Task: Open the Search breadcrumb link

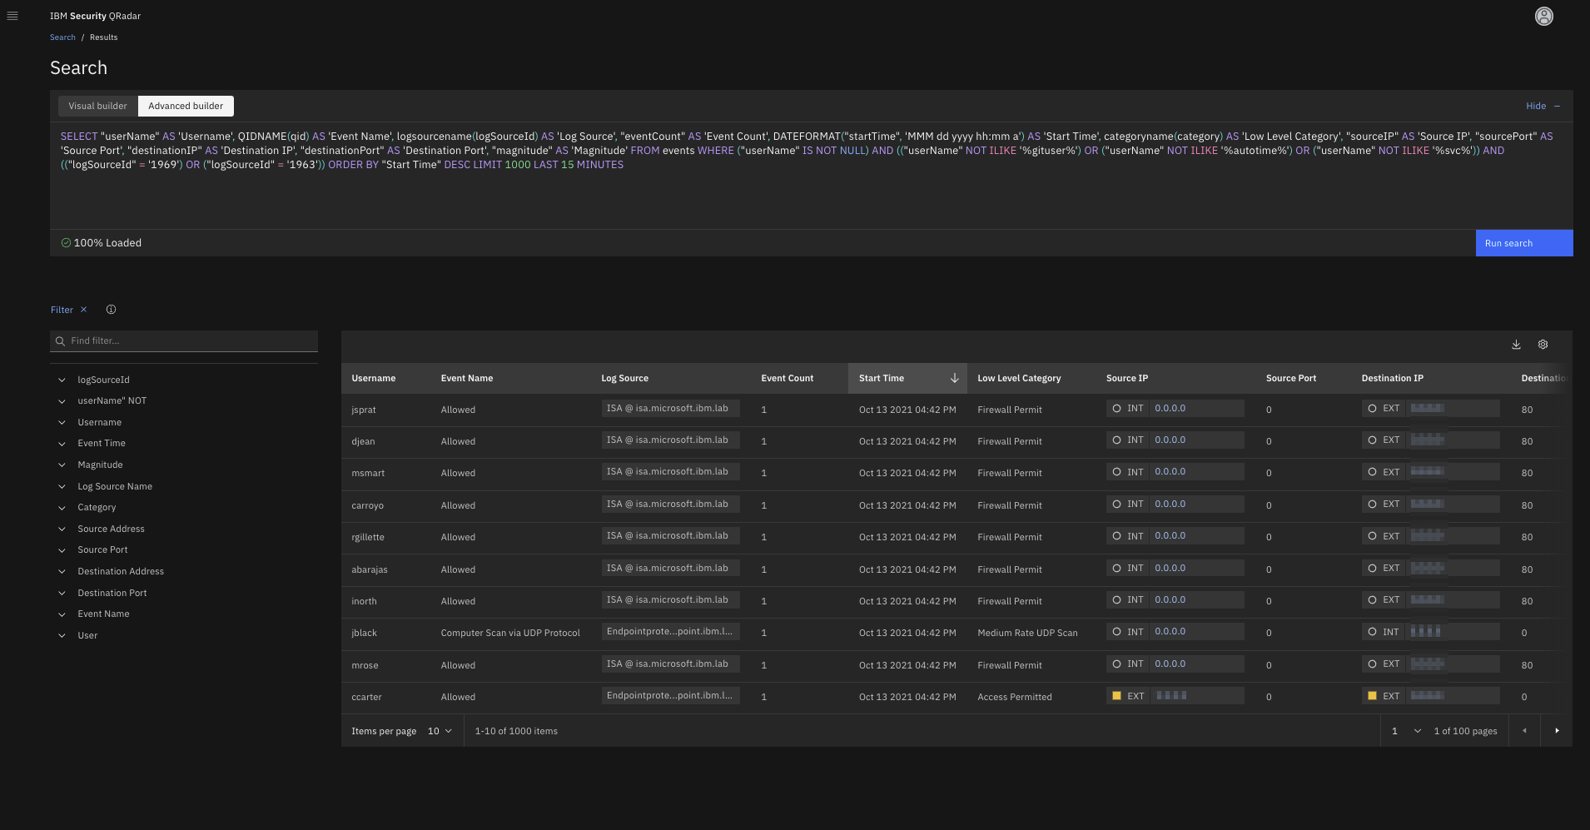Action: point(62,37)
